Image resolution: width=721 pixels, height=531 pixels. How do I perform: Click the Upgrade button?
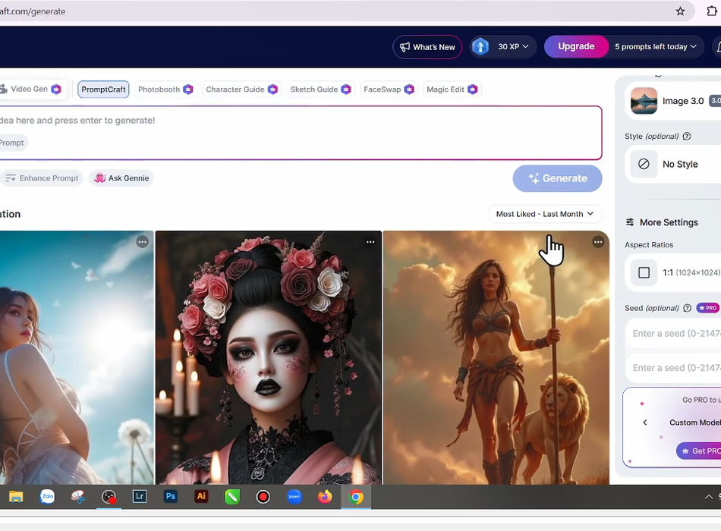click(576, 47)
